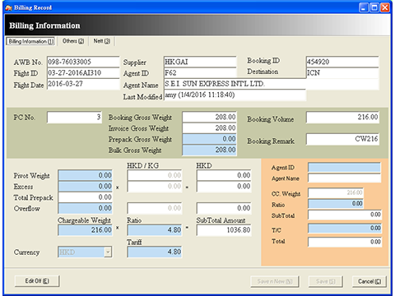Image resolution: width=395 pixels, height=296 pixels.
Task: Open the Currency HKD dropdown
Action: 108,252
